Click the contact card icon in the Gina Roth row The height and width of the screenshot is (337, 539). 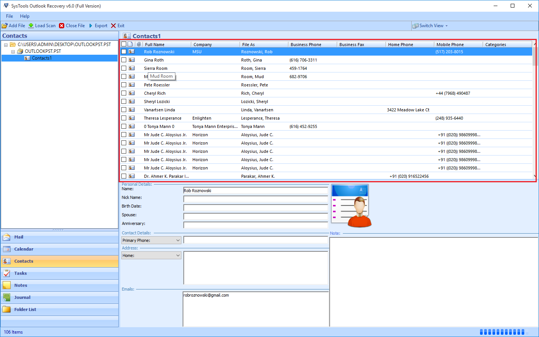click(x=132, y=60)
